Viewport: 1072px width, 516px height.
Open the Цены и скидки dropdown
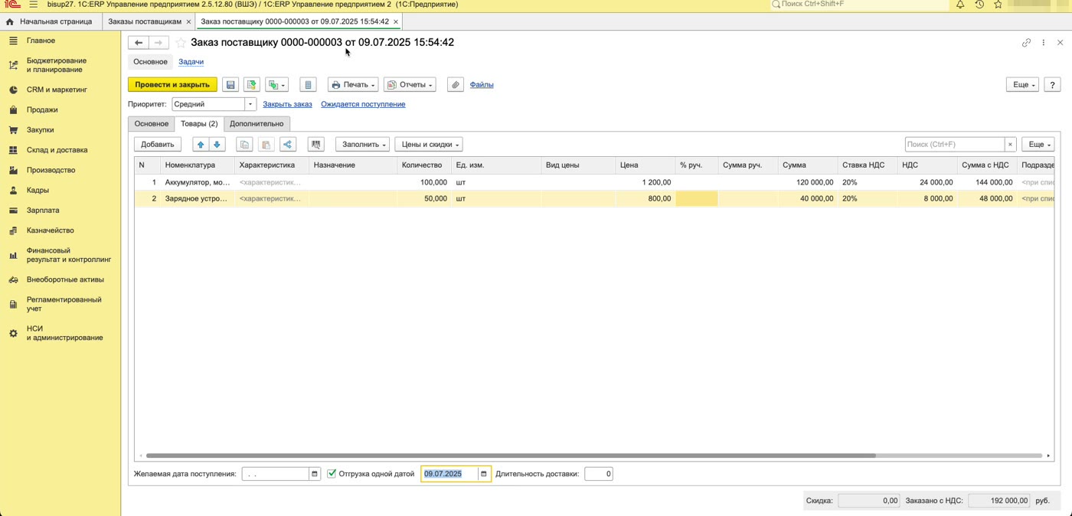pyautogui.click(x=429, y=145)
